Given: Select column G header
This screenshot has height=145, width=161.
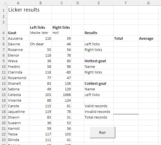Looking at the screenshot, I should [x=148, y=3].
